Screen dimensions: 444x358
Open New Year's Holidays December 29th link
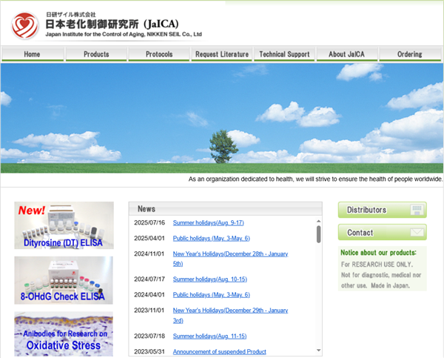230,315
